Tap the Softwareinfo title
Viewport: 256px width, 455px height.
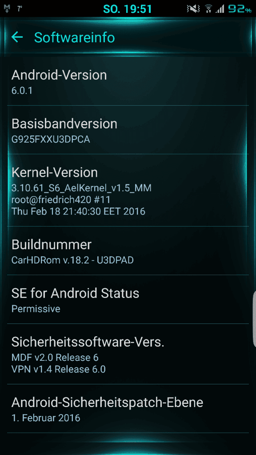click(x=75, y=37)
